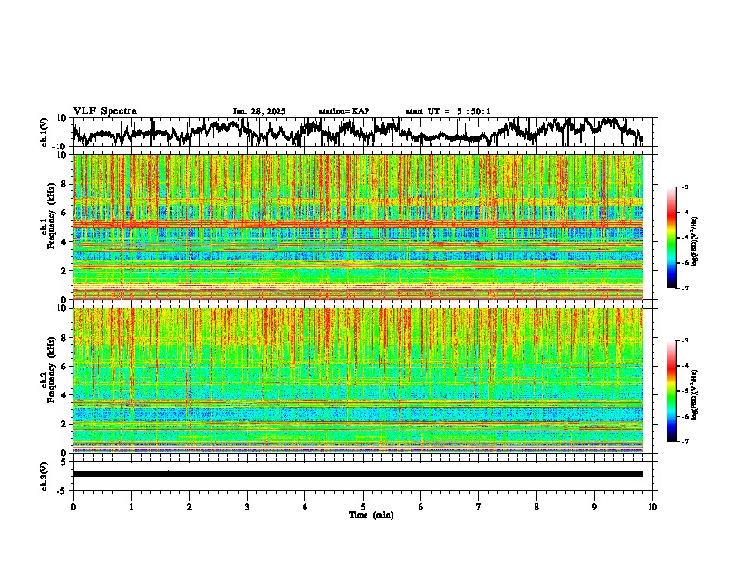
Task: Click the 'Time (min)' axis label
Action: point(371,515)
